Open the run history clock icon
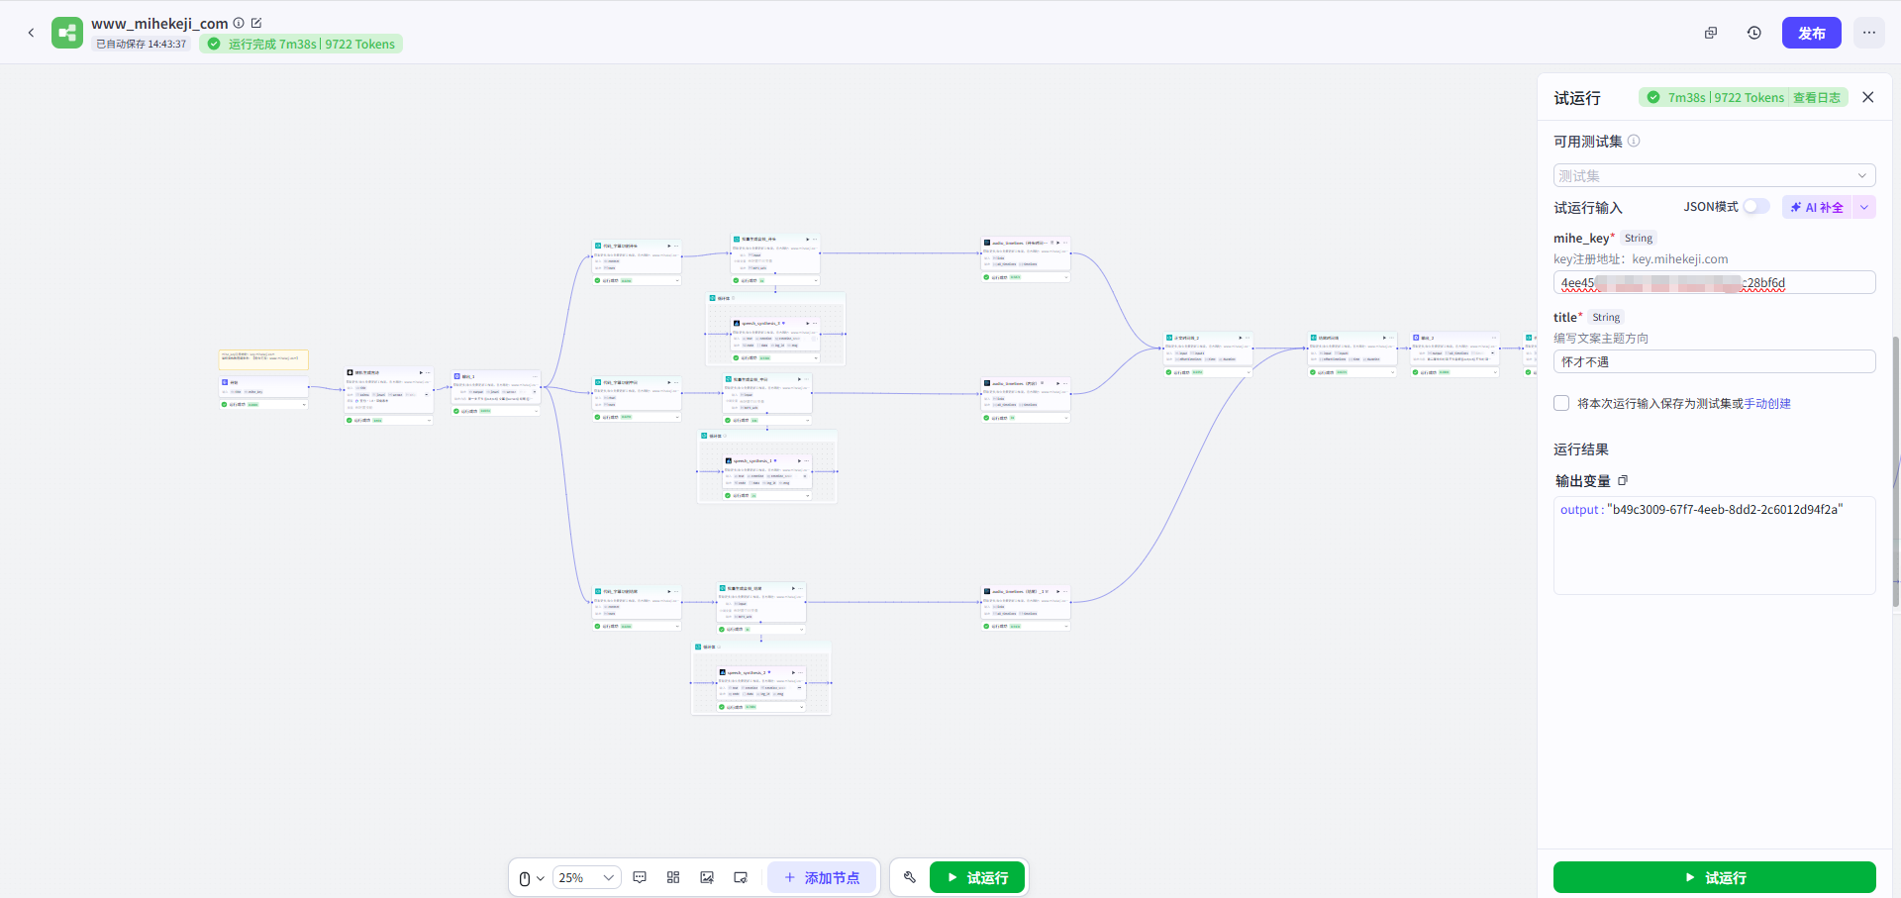The height and width of the screenshot is (898, 1901). pyautogui.click(x=1753, y=33)
